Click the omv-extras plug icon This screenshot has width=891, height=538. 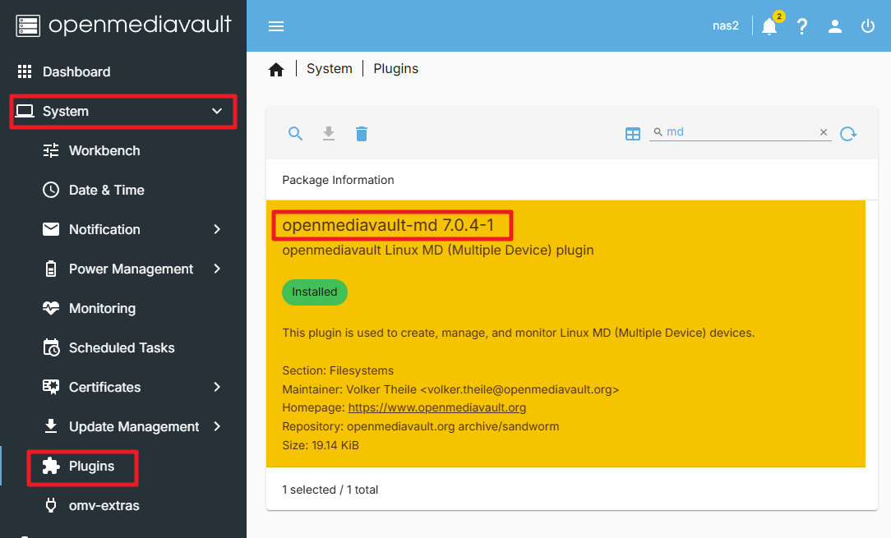(x=51, y=505)
